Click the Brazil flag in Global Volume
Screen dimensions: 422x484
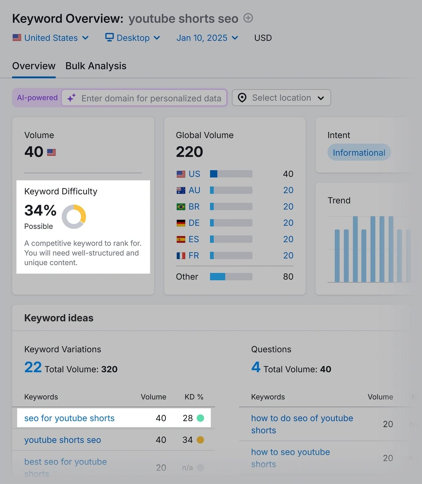(181, 207)
